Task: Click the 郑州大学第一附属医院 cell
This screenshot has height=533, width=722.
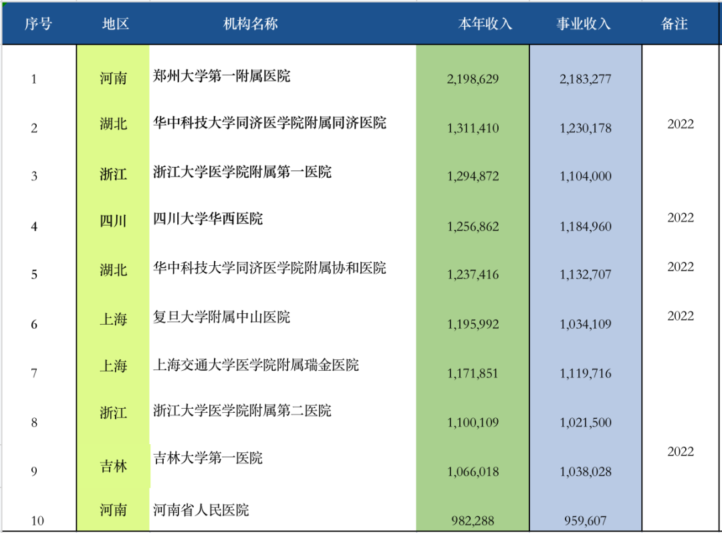Action: tap(222, 76)
